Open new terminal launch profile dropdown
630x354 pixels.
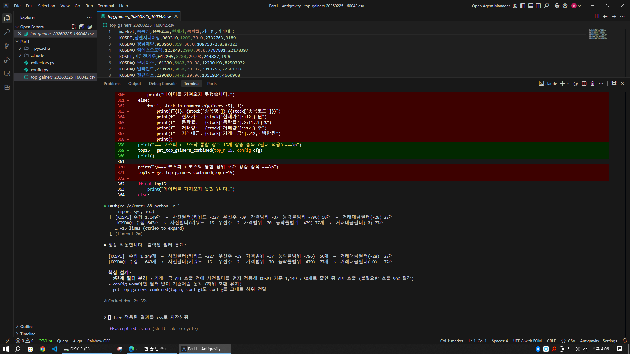568,84
